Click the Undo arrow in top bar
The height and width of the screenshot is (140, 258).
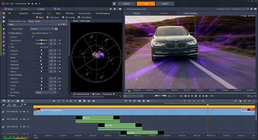(x=33, y=4)
